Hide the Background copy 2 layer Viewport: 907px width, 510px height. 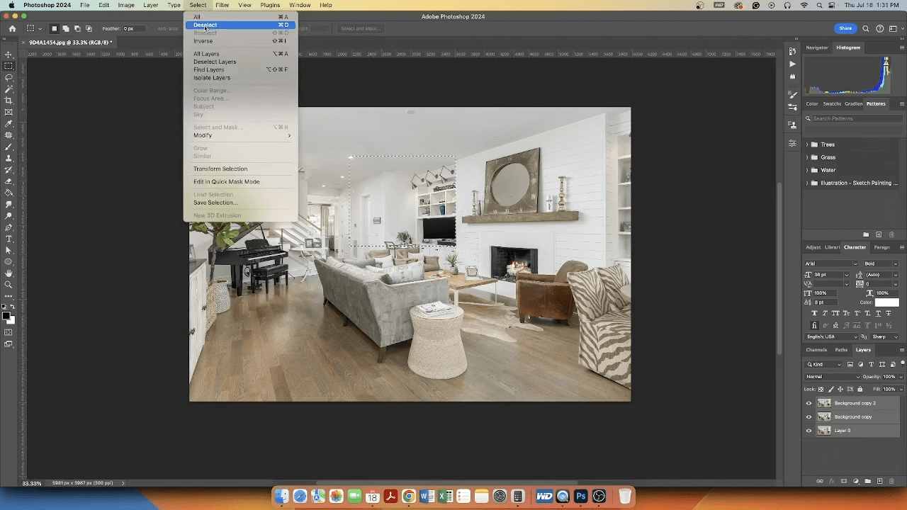tap(809, 403)
